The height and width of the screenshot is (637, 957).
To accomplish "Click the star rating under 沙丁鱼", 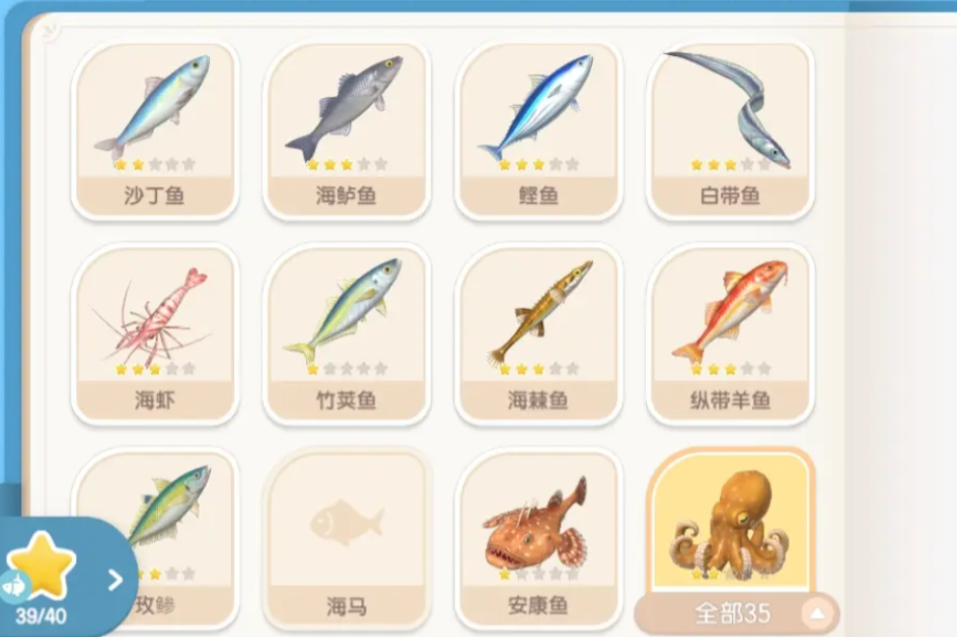I will pos(154,165).
